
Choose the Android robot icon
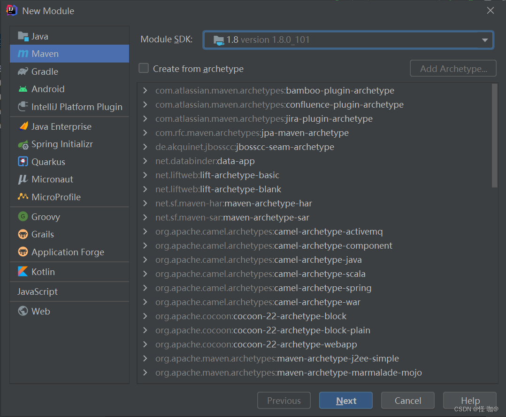pyautogui.click(x=23, y=89)
